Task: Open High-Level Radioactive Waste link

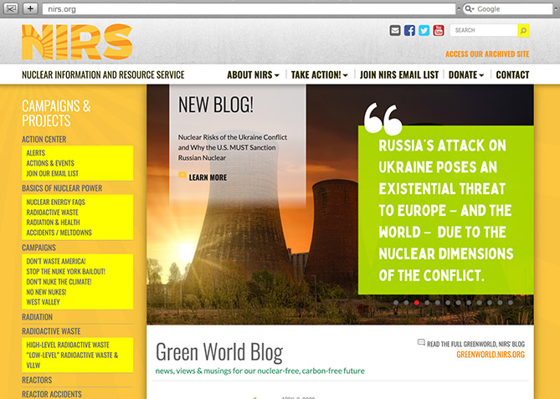Action: 68,345
